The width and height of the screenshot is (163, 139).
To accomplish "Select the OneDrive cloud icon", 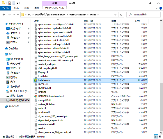I will tap(6, 48).
